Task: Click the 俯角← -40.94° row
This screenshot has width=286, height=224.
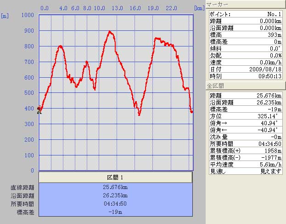Action: [246, 130]
